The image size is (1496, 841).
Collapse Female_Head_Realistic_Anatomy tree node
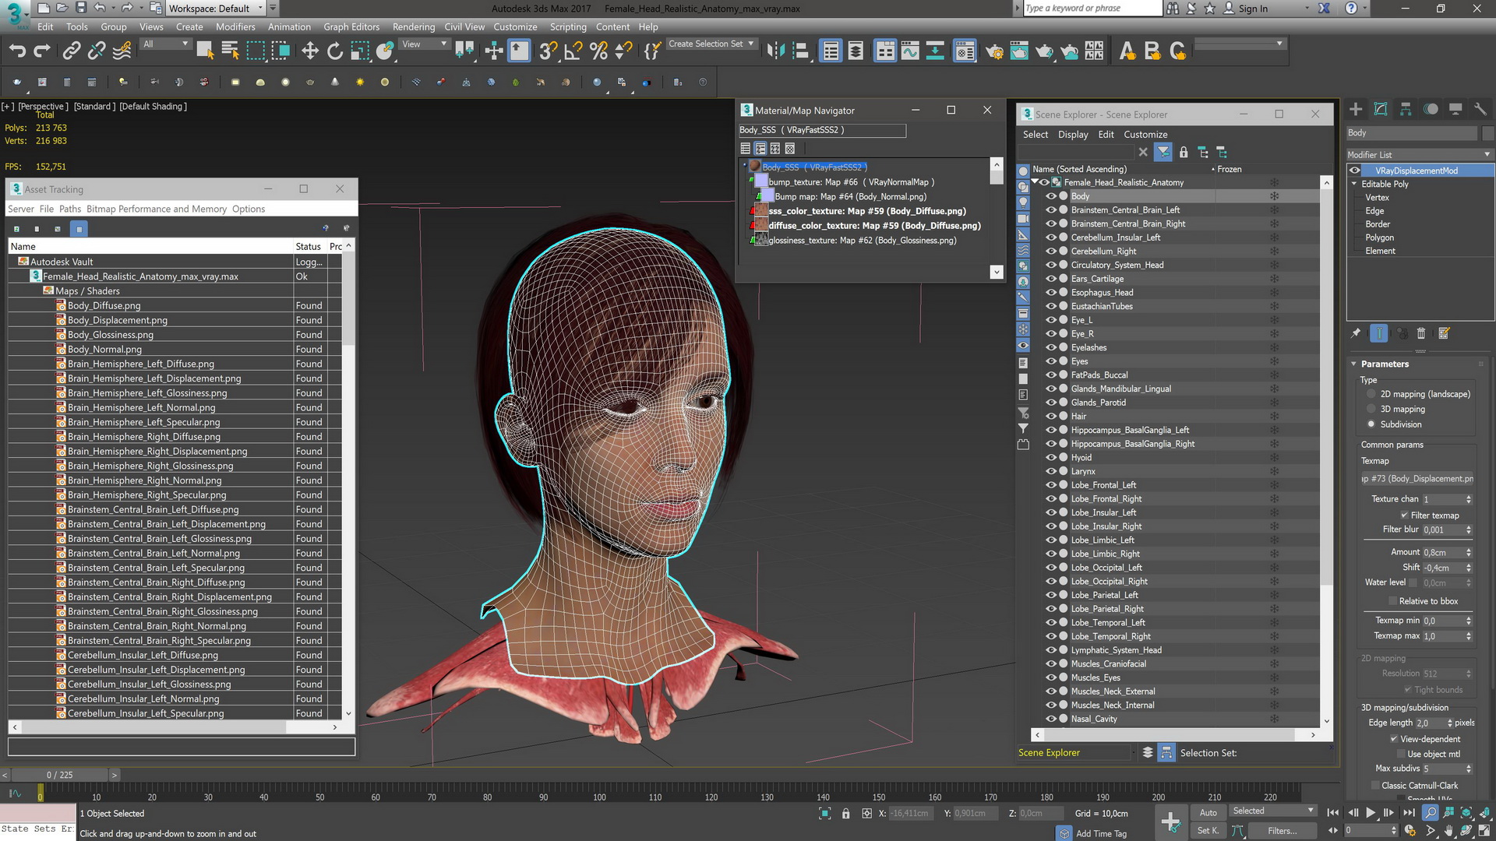pos(1035,182)
